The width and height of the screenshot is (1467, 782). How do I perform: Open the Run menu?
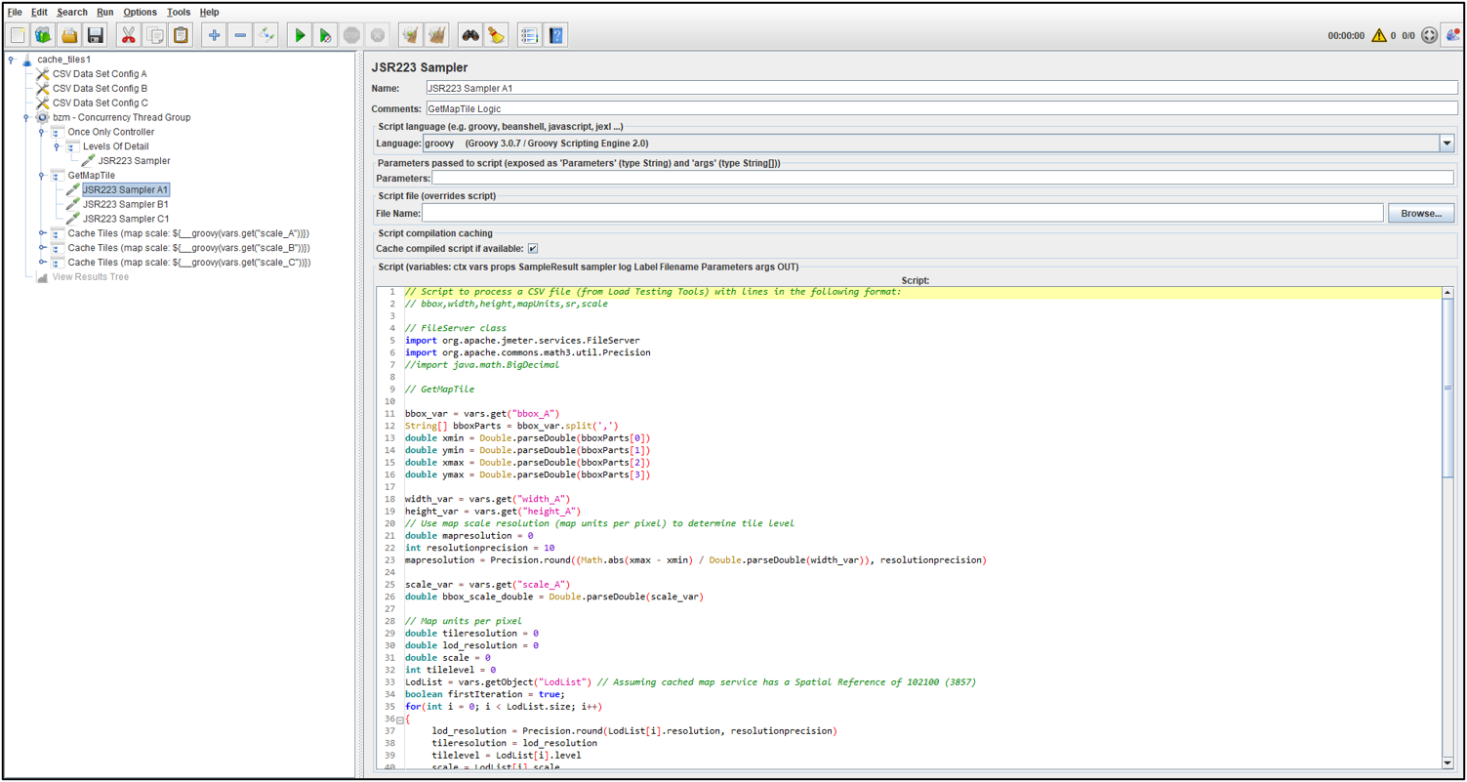tap(104, 12)
